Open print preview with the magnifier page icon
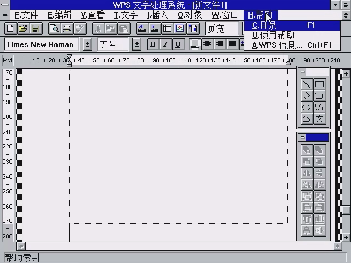The height and width of the screenshot is (263, 351). [x=54, y=28]
